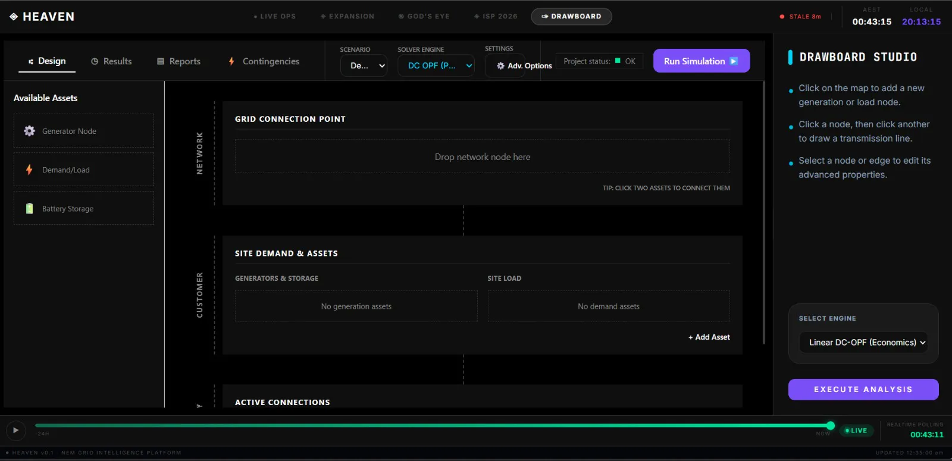The height and width of the screenshot is (461, 952).
Task: Click the 'ACTIVE CONNECTIONS' heading
Action: [x=283, y=403]
